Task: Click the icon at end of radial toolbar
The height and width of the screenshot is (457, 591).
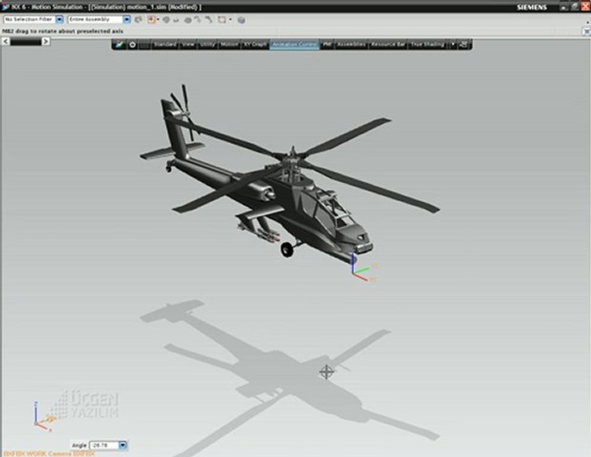Action: pos(464,44)
